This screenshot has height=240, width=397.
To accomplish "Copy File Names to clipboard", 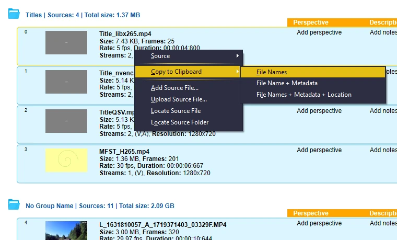I will 313,72.
